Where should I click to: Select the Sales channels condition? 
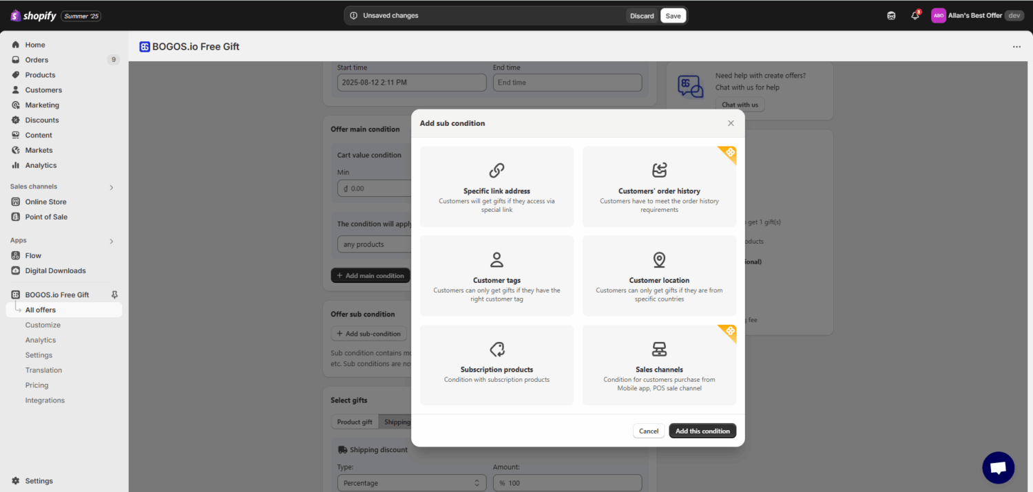click(659, 365)
